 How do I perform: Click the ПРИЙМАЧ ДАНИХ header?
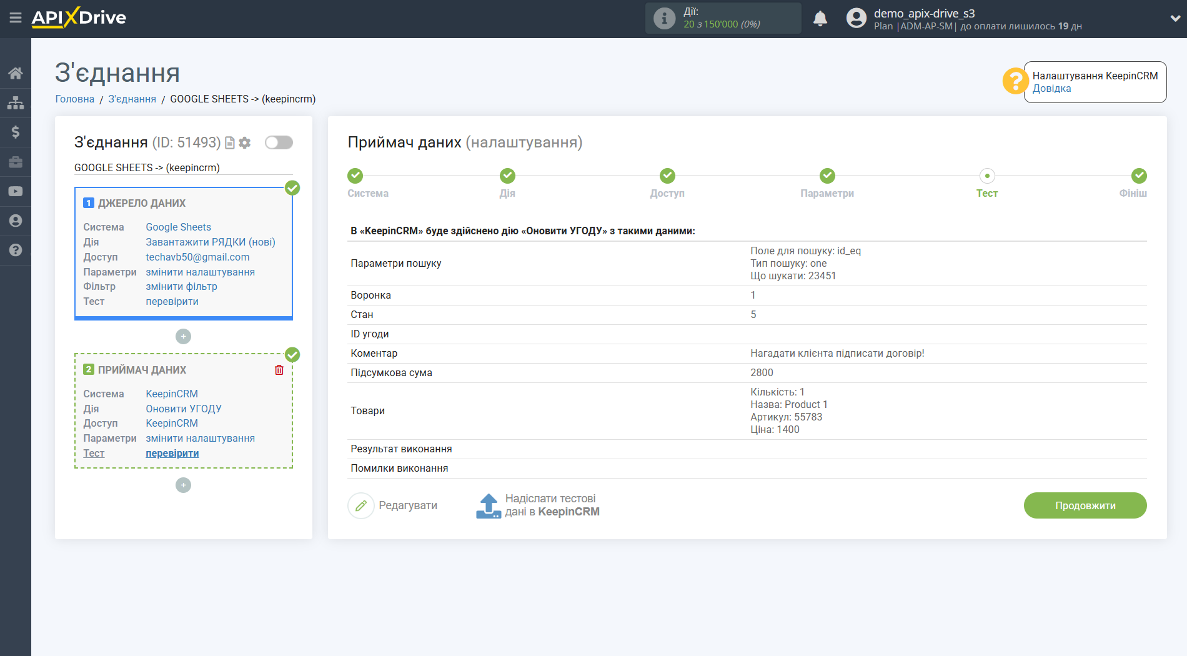pos(142,370)
